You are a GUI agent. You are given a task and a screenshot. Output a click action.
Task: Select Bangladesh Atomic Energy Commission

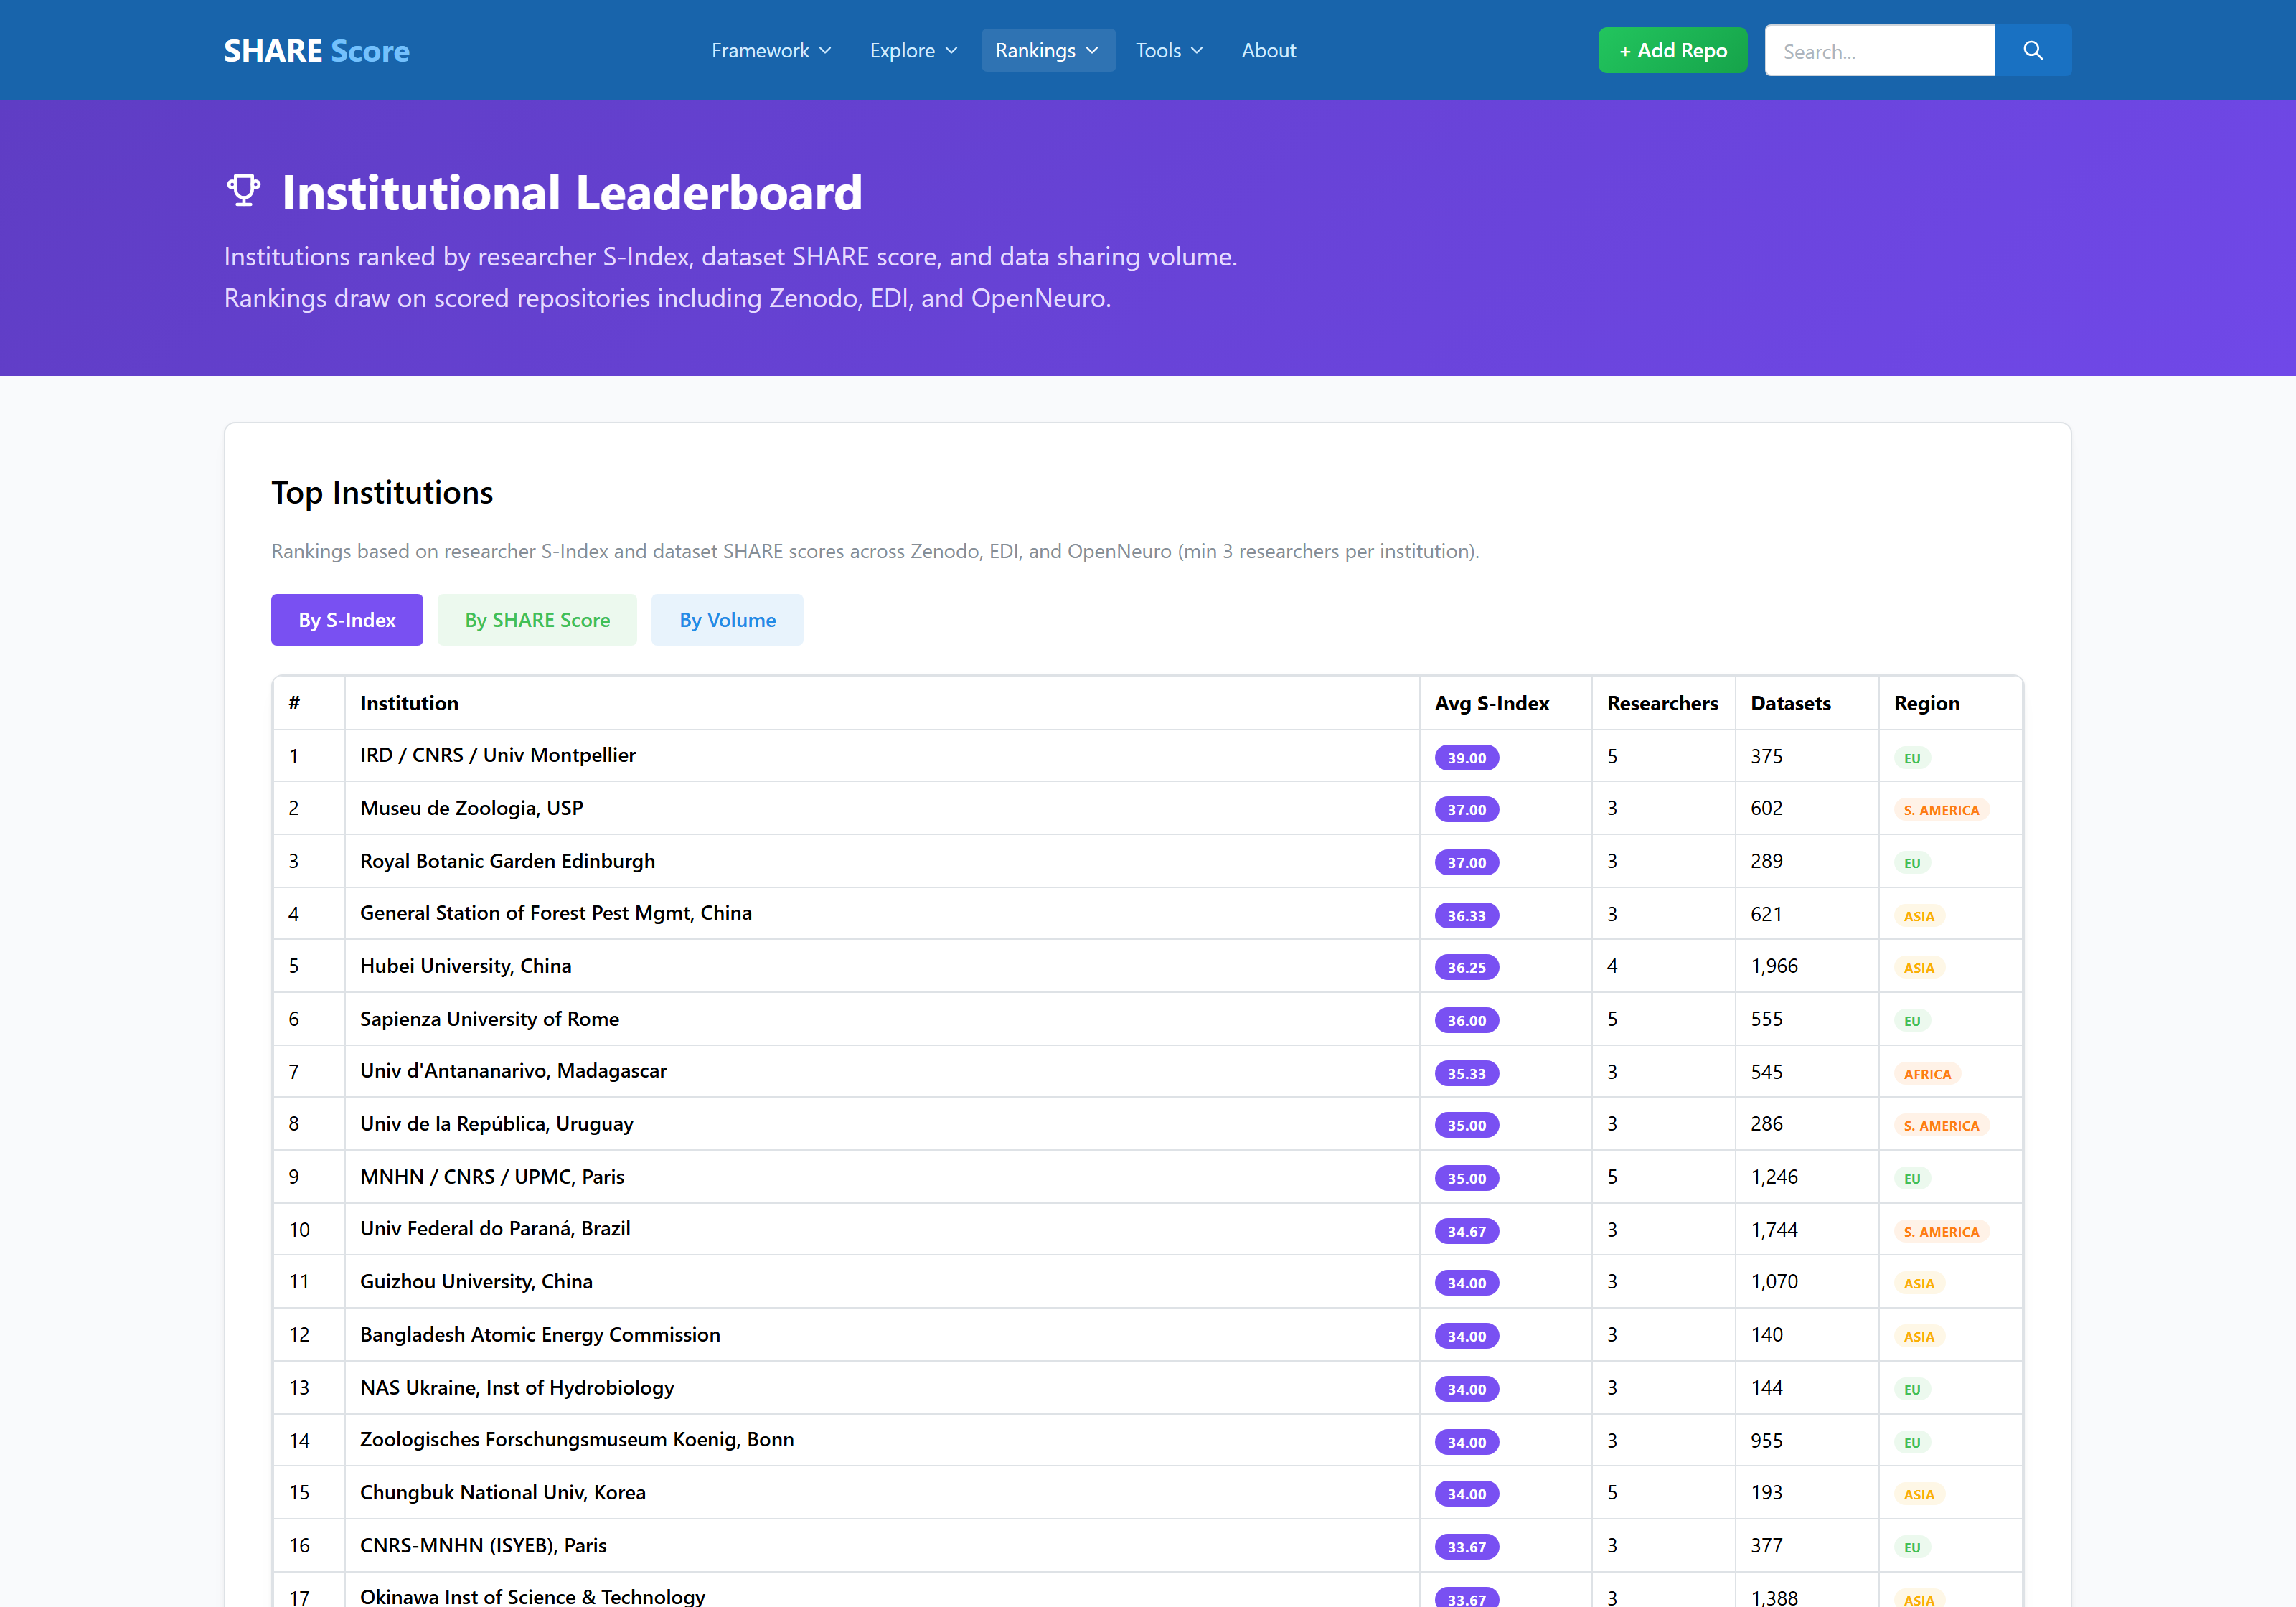(x=540, y=1334)
